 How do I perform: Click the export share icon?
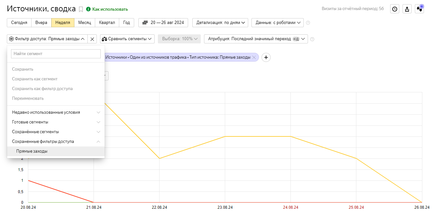407,9
